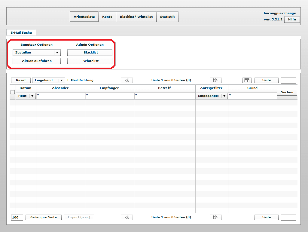Click the top Seite button
The height and width of the screenshot is (232, 308).
pyautogui.click(x=267, y=80)
